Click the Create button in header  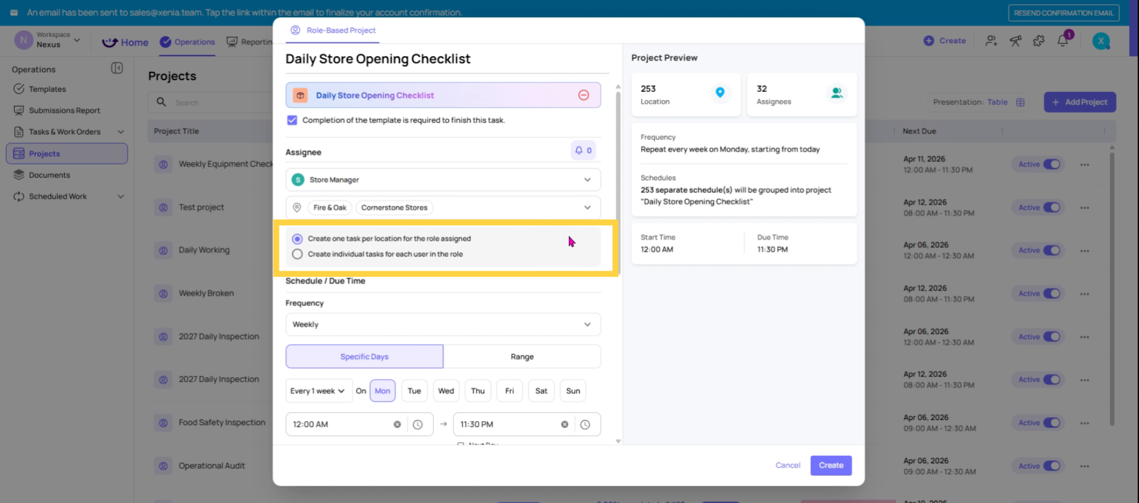pyautogui.click(x=945, y=41)
